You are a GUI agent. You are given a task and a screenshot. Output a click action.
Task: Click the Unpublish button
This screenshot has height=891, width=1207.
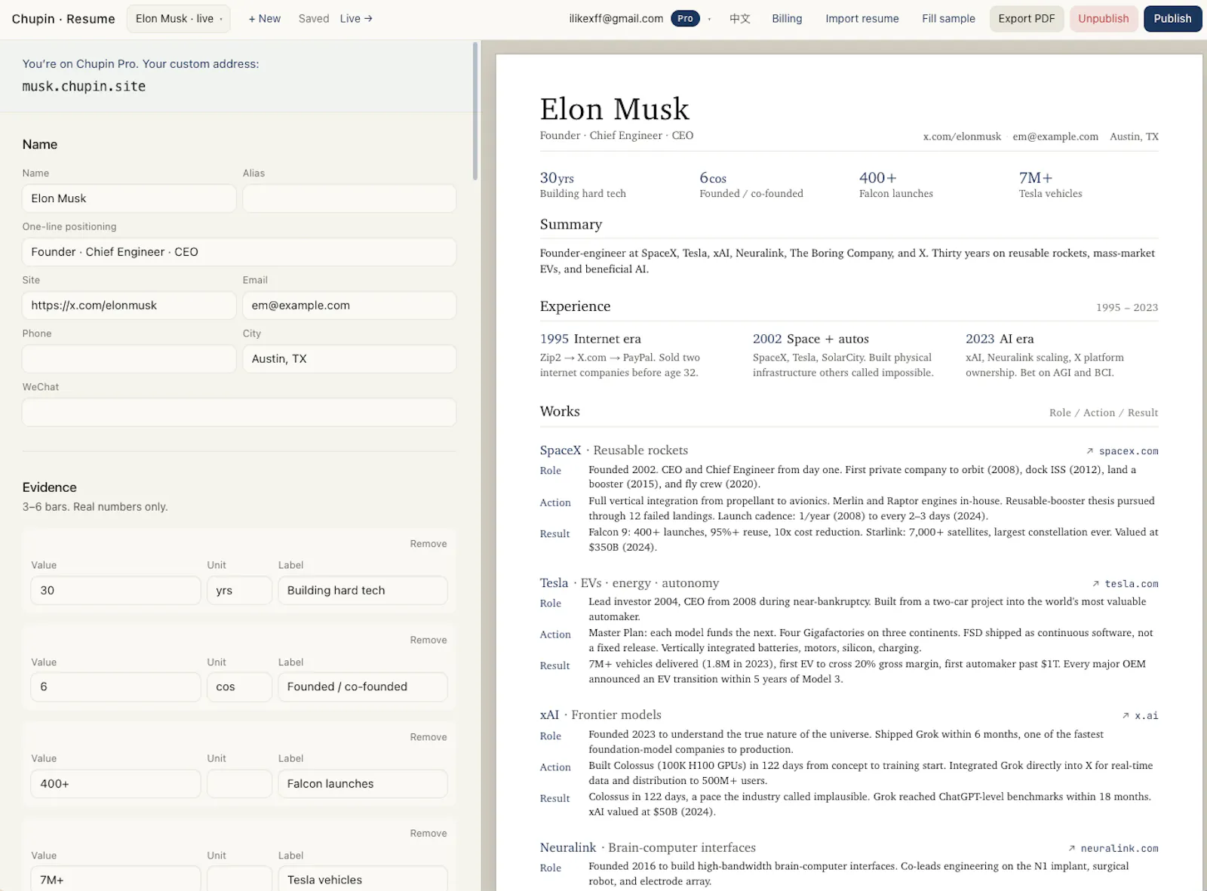(x=1104, y=19)
